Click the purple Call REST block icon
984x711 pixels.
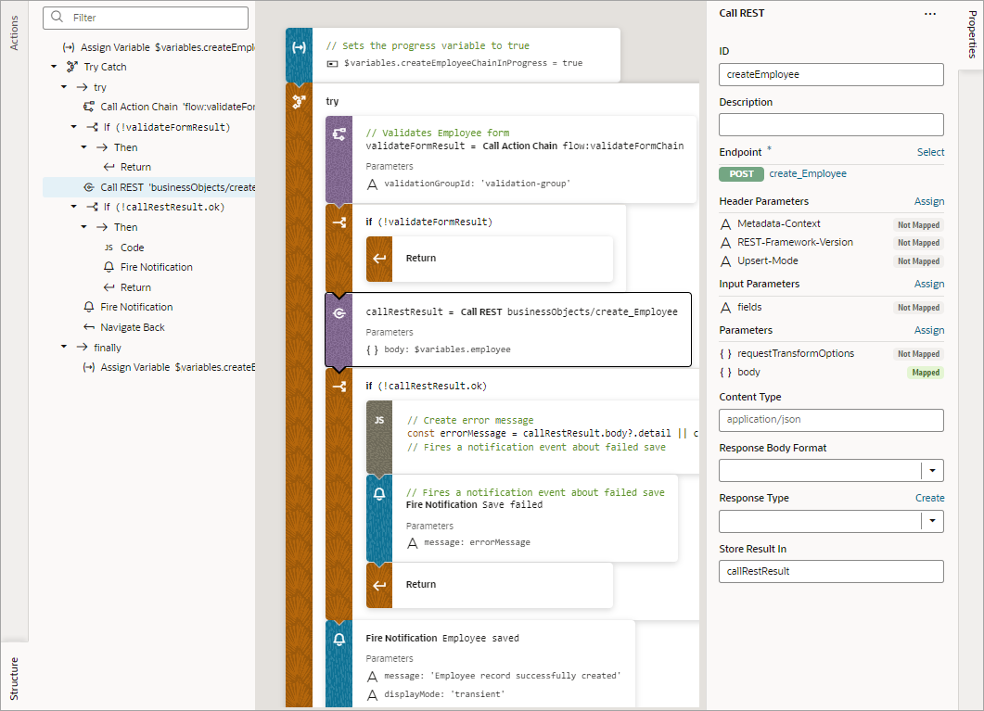339,313
